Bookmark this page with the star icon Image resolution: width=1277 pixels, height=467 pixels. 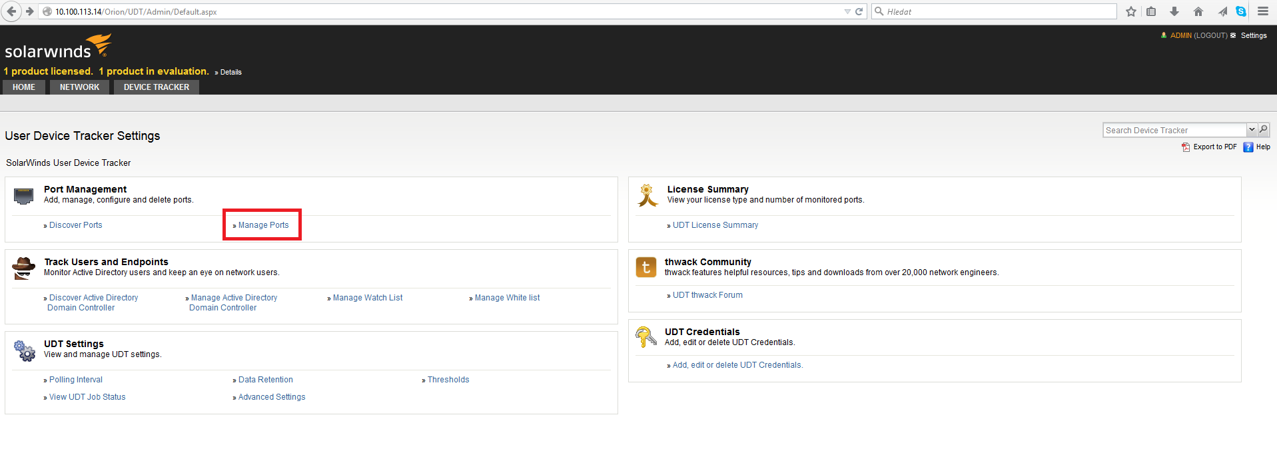[1131, 11]
